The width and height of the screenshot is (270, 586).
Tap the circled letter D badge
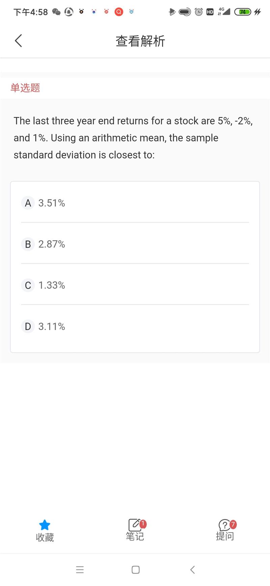coord(28,327)
